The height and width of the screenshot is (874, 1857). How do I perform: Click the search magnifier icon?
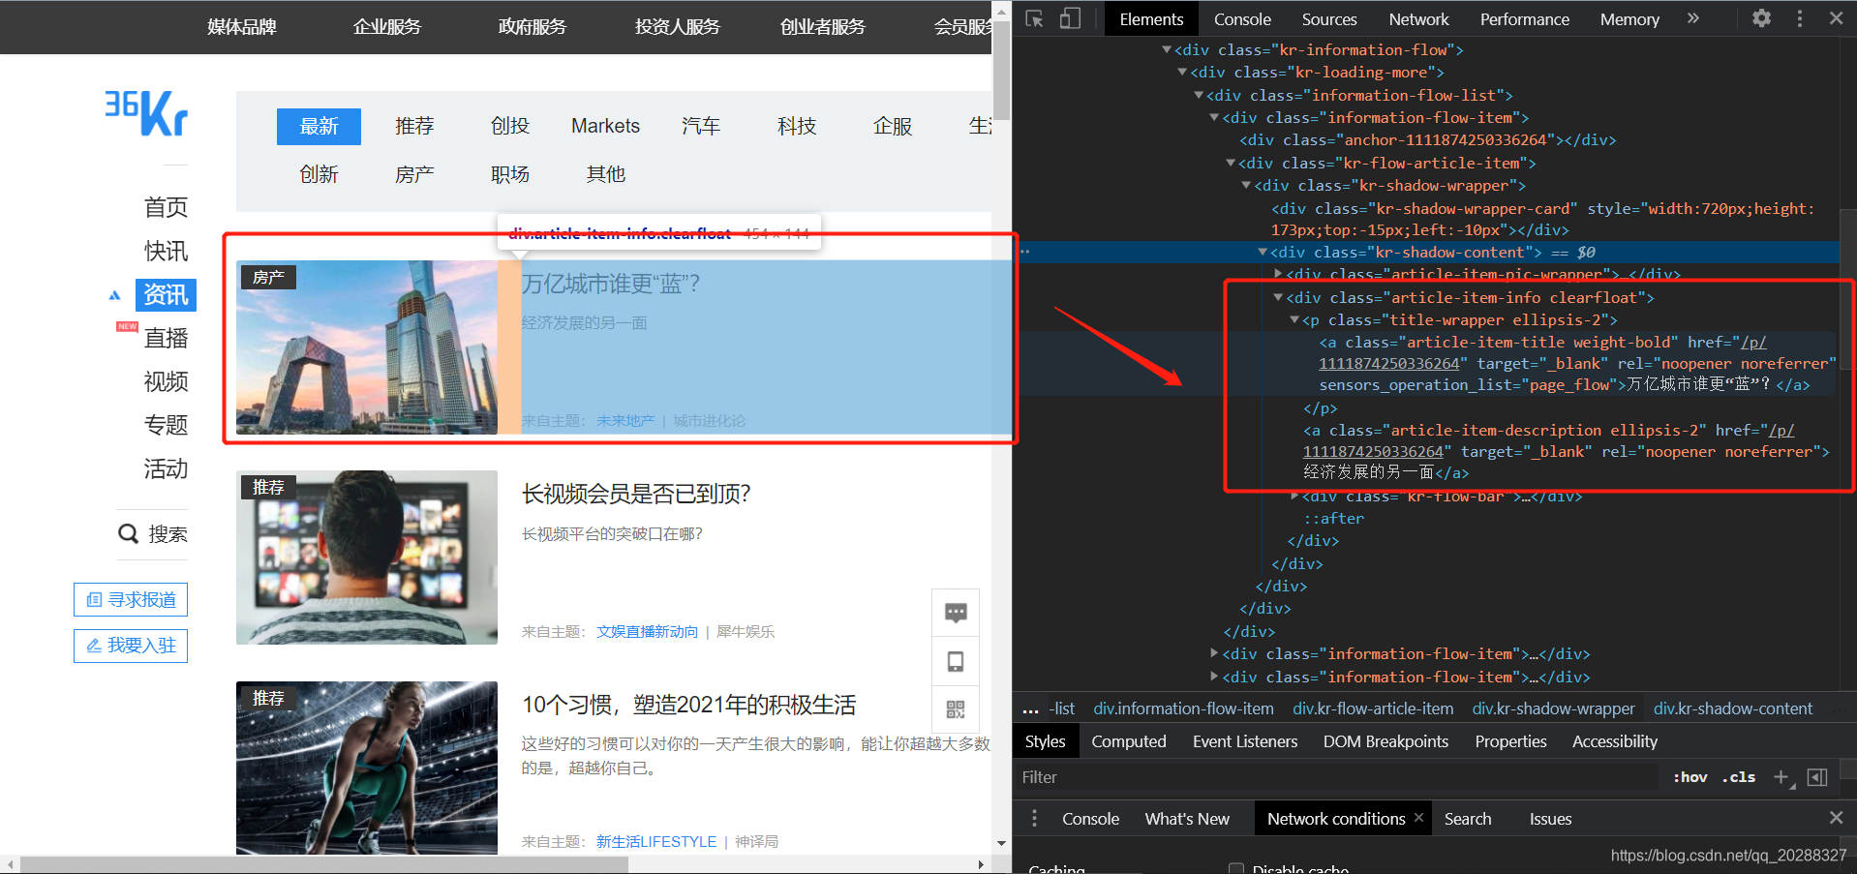[x=128, y=533]
